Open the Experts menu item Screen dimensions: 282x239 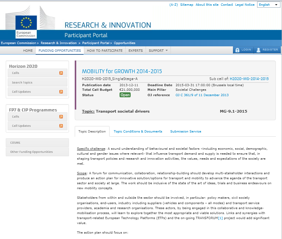(x=135, y=51)
